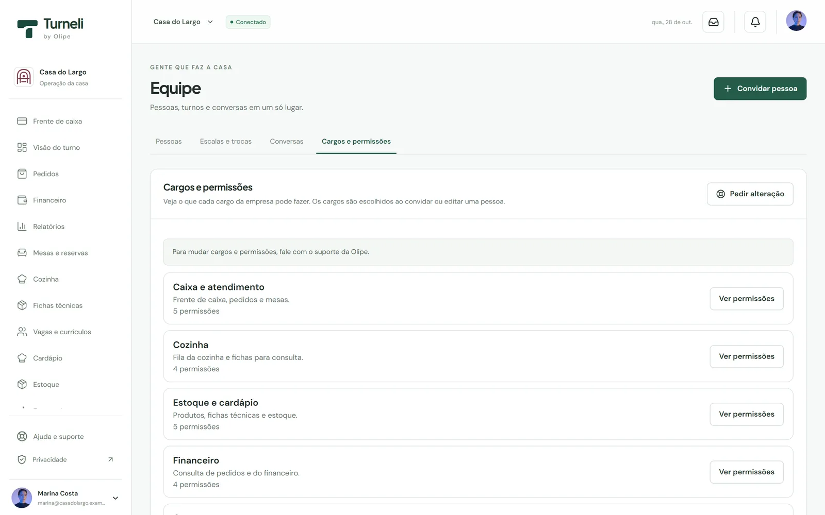
Task: View permissions for the Cozinha role
Action: click(x=747, y=356)
